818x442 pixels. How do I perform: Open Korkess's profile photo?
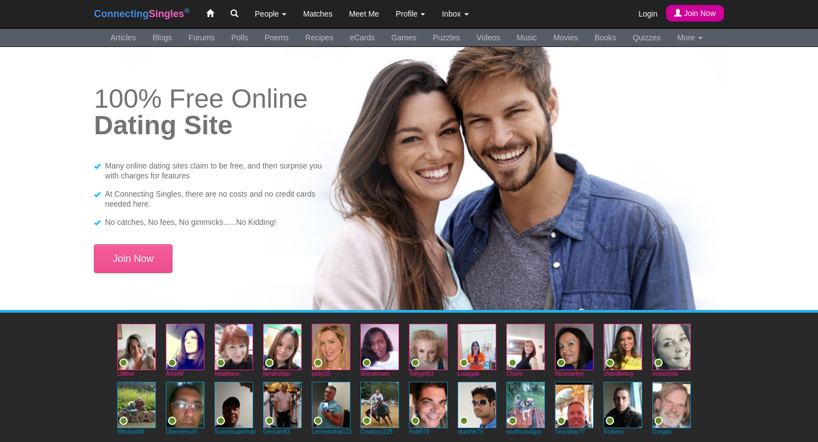pos(623,405)
